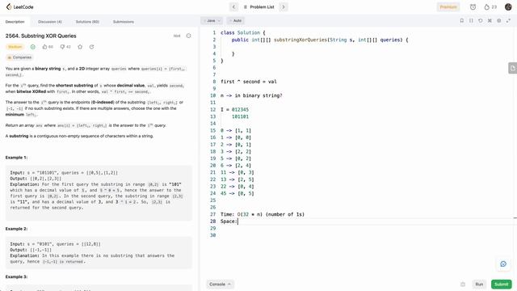The image size is (517, 291).
Task: Click the substringXorQueries method signature line
Action: tap(320, 40)
